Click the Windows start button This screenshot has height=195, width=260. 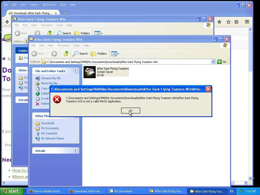[12, 191]
